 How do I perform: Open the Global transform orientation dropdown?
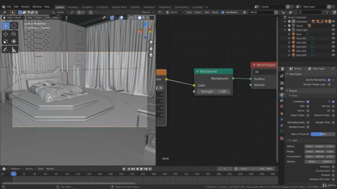tap(60, 13)
